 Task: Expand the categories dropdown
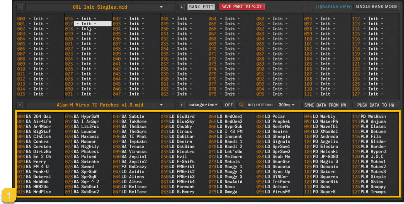(203, 105)
